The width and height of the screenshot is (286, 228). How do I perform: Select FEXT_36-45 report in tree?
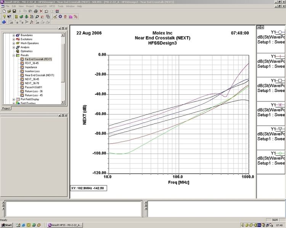click(x=32, y=63)
